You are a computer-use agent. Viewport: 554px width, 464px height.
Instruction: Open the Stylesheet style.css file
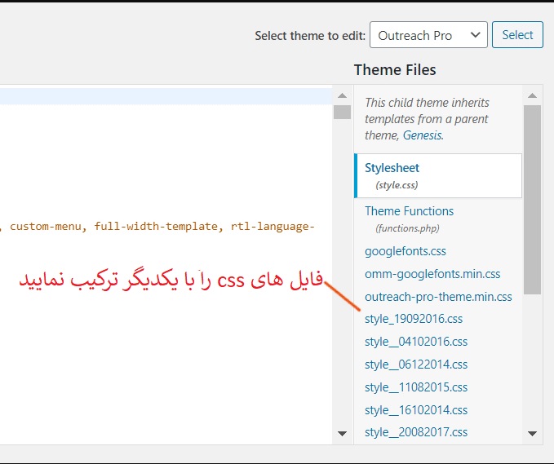click(x=438, y=175)
